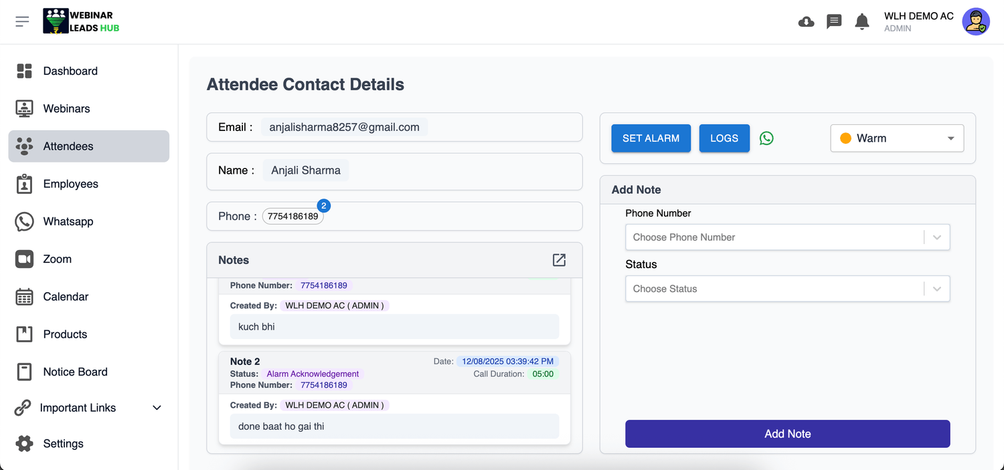
Task: Click the admin profile avatar
Action: [x=975, y=21]
